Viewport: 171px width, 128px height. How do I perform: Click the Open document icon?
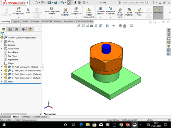43,2
